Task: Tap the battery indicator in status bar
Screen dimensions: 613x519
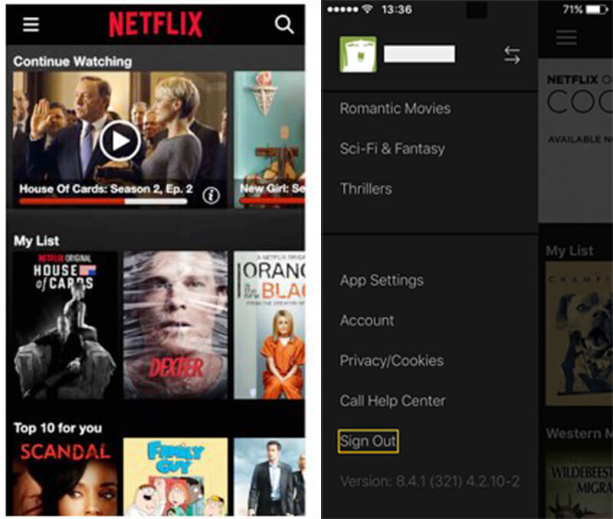Action: click(x=597, y=9)
